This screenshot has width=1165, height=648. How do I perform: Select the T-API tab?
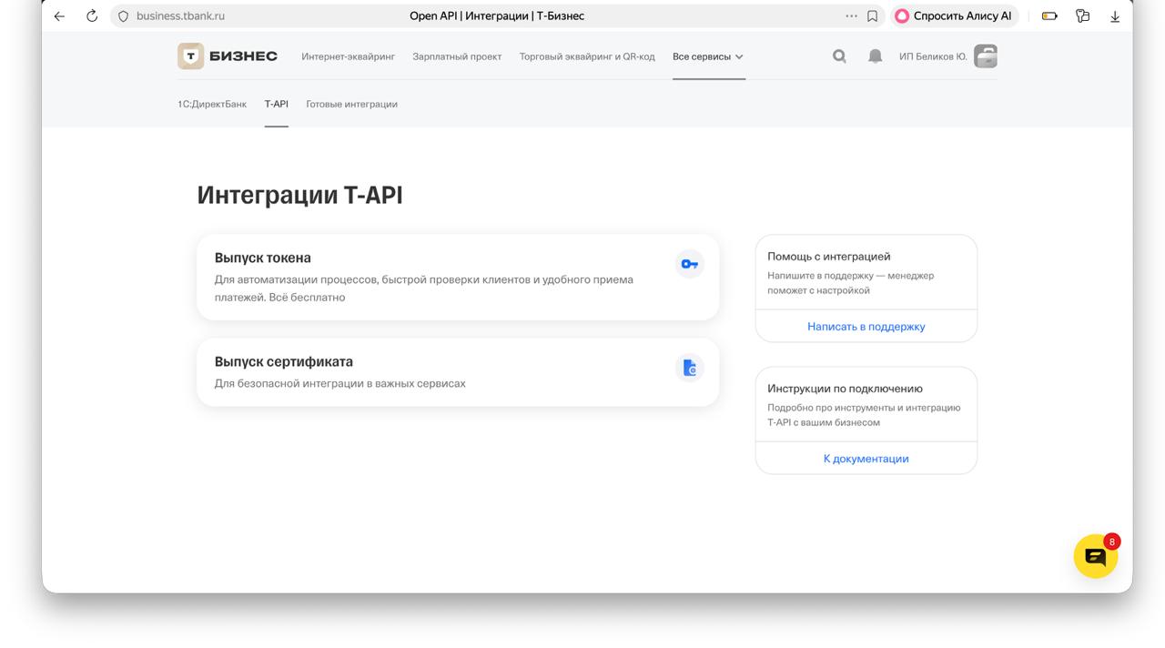click(x=277, y=104)
